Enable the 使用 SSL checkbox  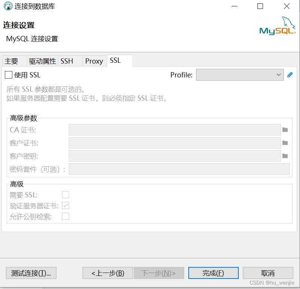(x=9, y=74)
